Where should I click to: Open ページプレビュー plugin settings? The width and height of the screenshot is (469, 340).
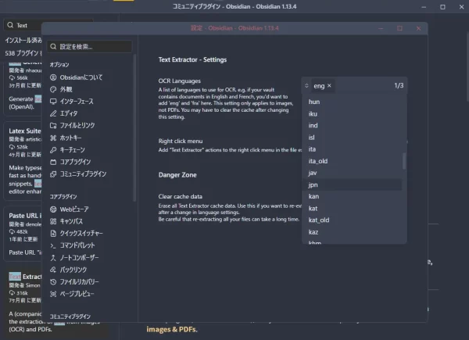pos(72,294)
